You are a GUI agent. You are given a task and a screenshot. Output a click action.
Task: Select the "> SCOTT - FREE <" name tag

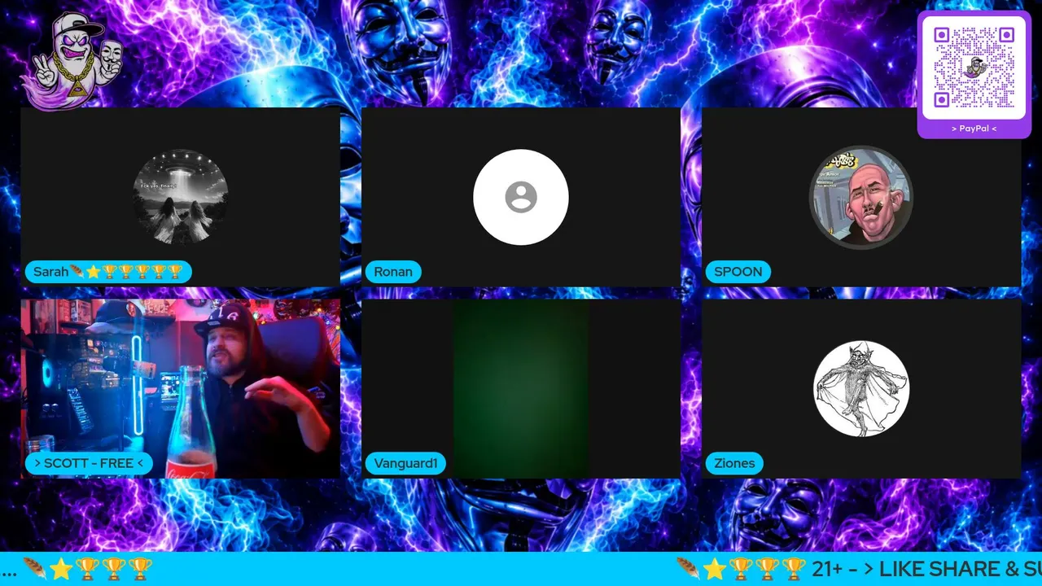click(89, 463)
